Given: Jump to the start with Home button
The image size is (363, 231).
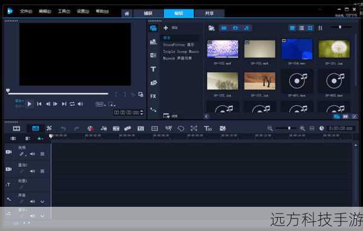Looking at the screenshot, I should tap(39, 104).
